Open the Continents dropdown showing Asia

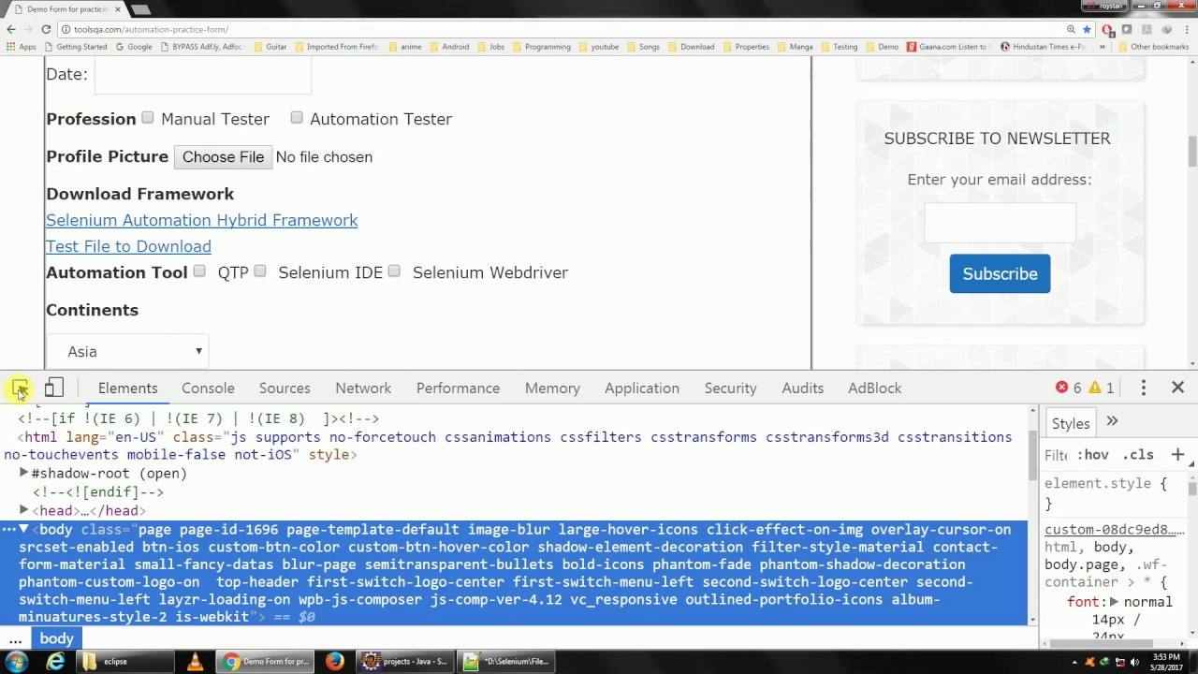[x=128, y=352]
